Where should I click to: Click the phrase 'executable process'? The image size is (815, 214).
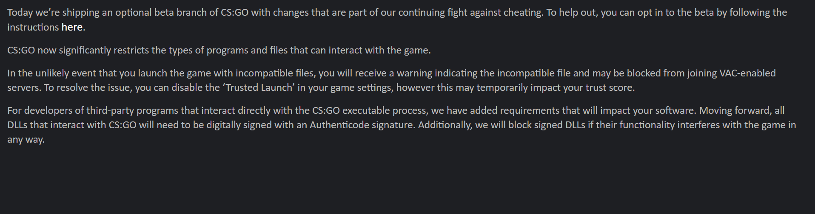[385, 110]
